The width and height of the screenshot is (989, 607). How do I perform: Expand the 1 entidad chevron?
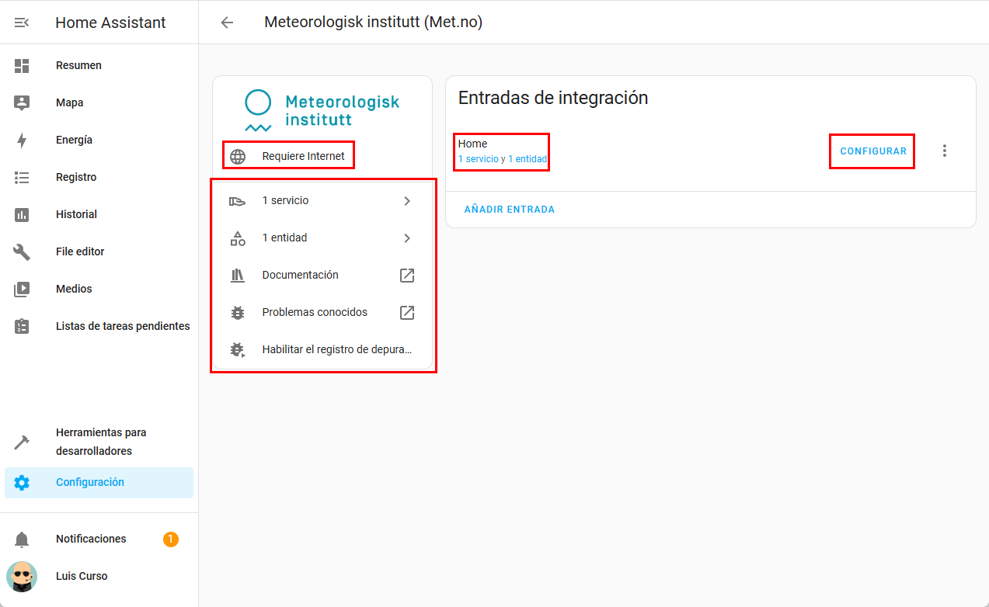[407, 238]
